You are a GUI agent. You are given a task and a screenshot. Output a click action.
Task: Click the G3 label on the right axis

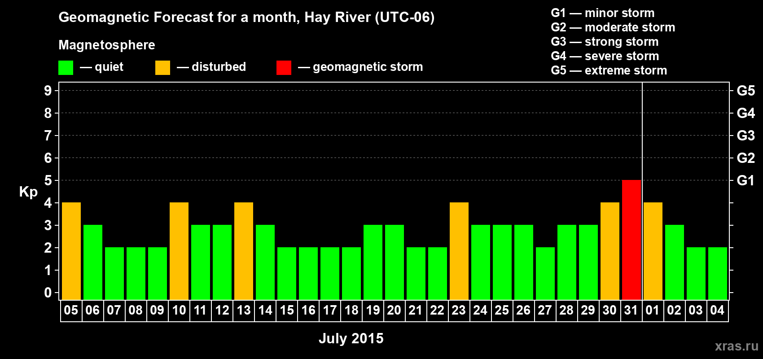[x=745, y=136]
